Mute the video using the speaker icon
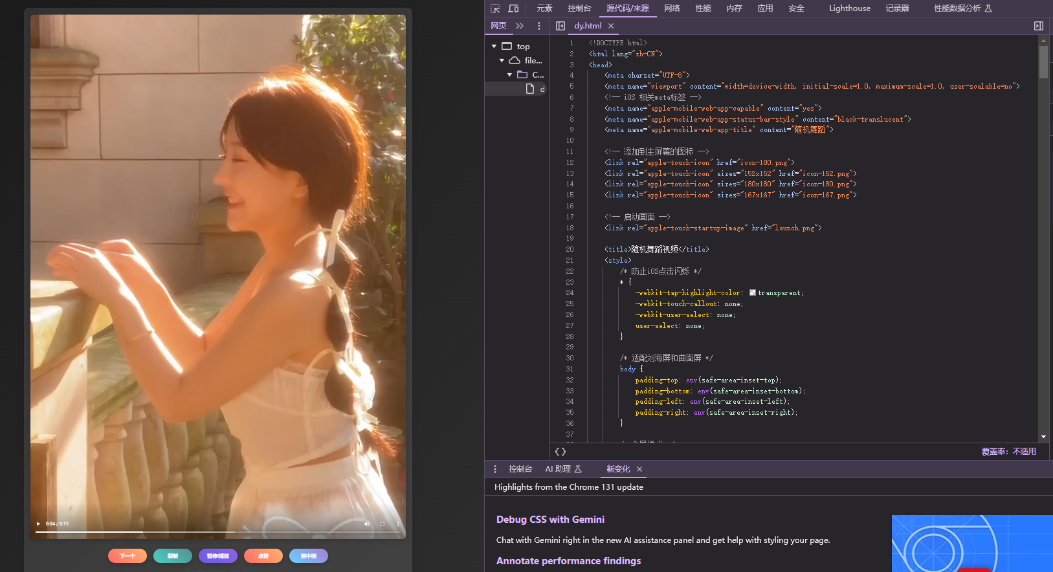 click(367, 523)
